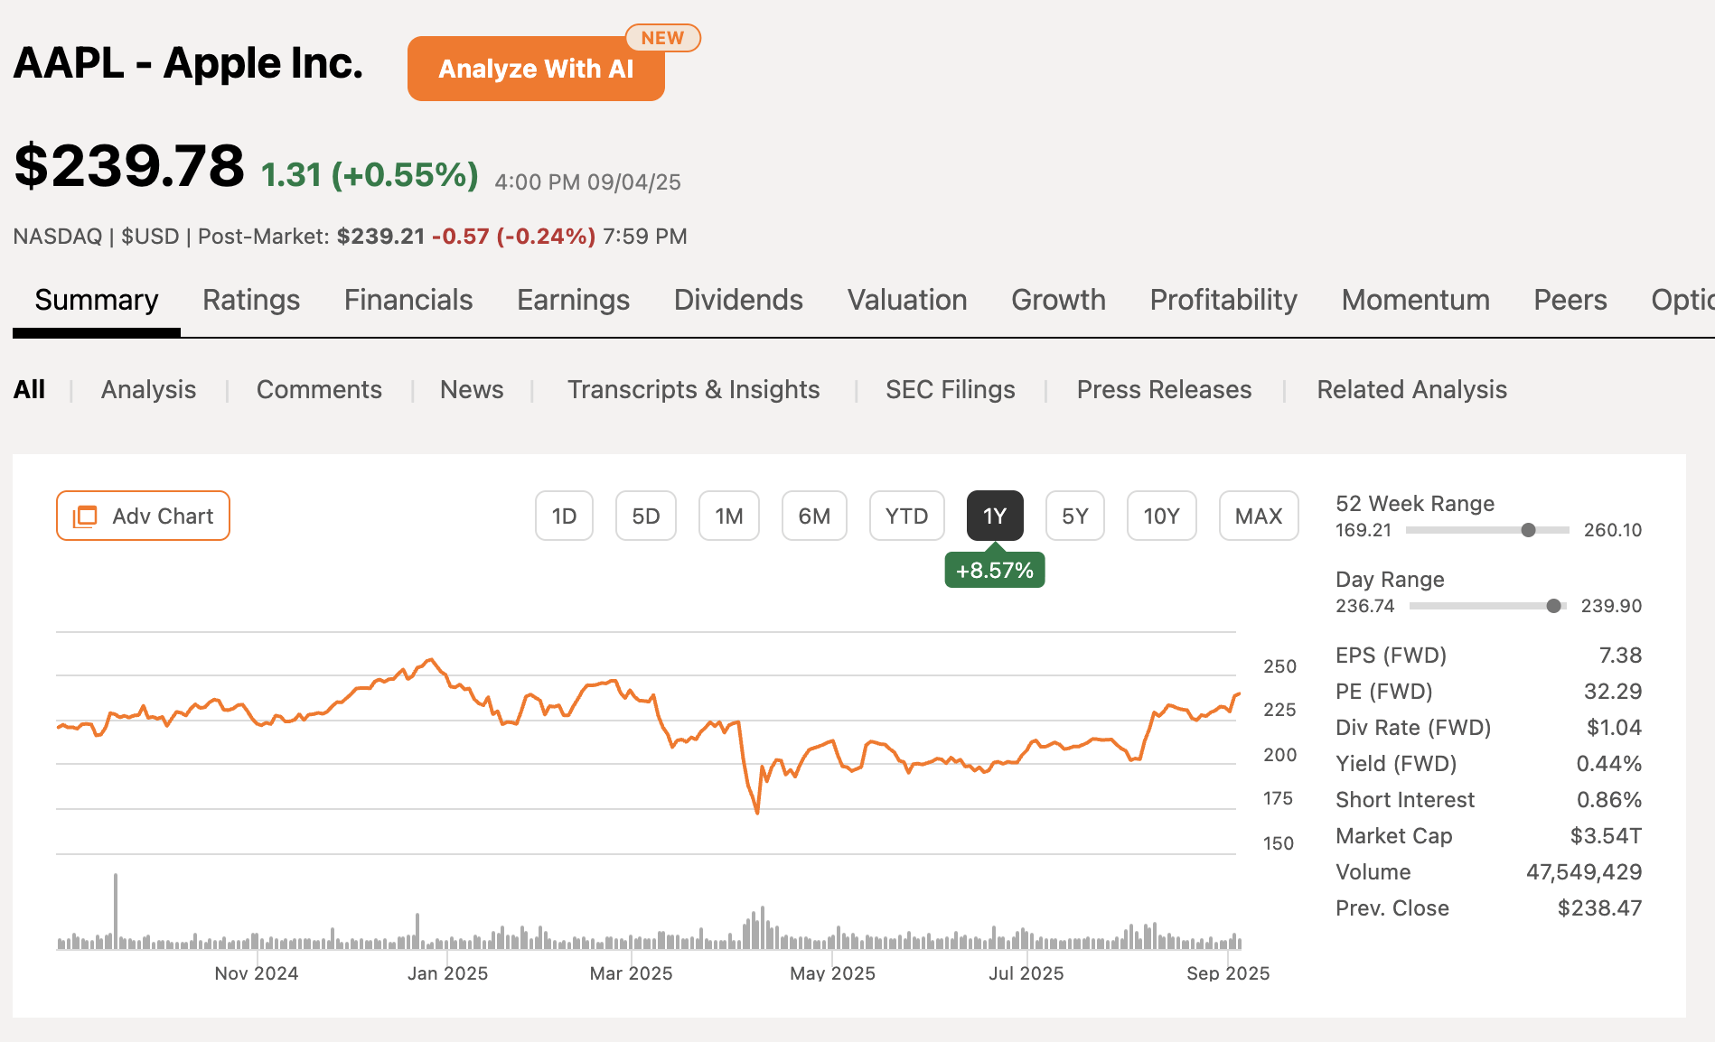This screenshot has width=1715, height=1042.
Task: Click the Adv Chart icon
Action: 85,516
